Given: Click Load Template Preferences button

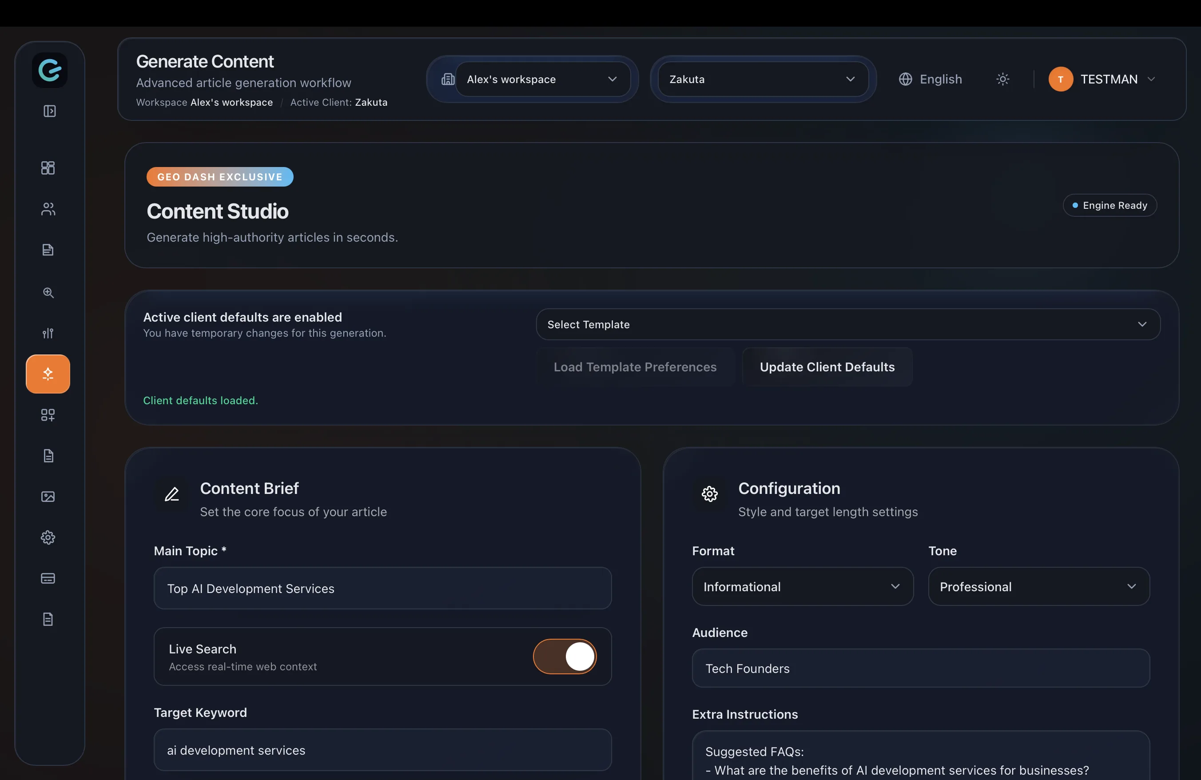Looking at the screenshot, I should (x=635, y=367).
